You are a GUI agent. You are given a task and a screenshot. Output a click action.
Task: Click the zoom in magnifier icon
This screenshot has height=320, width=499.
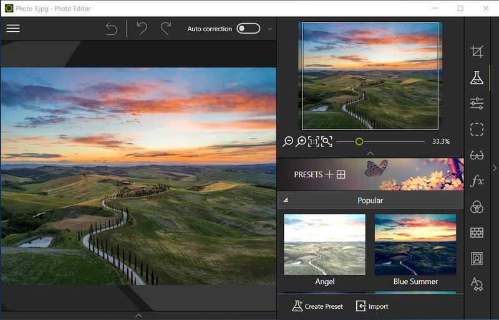301,141
